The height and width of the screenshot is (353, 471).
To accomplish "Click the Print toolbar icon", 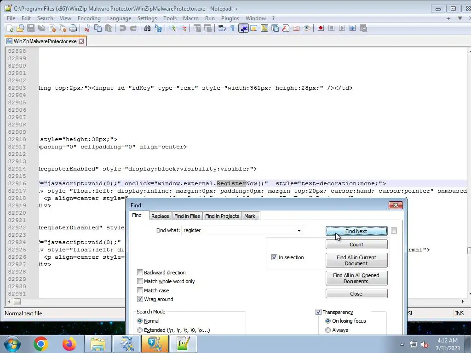I will pyautogui.click(x=73, y=28).
